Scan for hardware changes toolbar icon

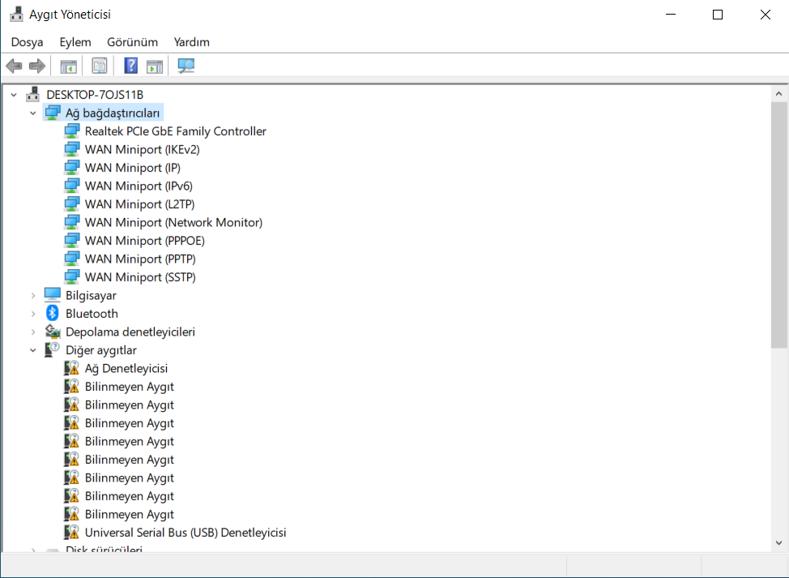pos(186,66)
